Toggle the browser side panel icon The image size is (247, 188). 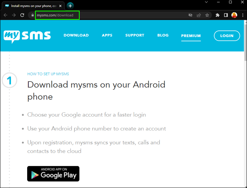click(x=226, y=15)
